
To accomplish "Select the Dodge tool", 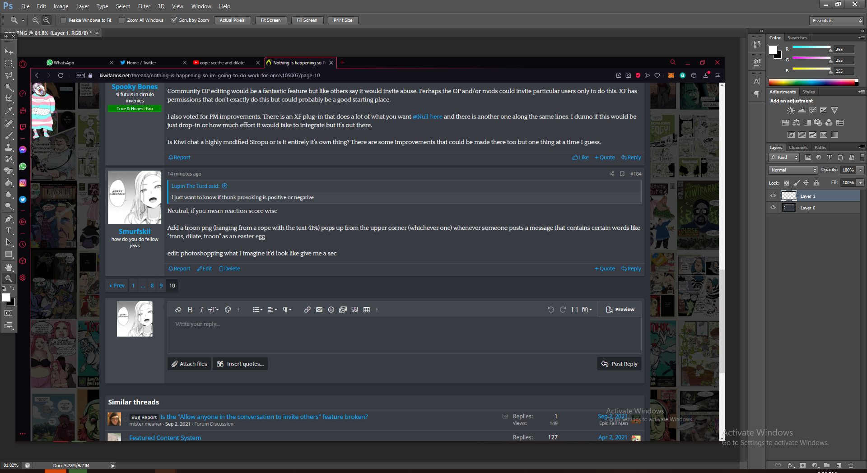I will click(9, 206).
